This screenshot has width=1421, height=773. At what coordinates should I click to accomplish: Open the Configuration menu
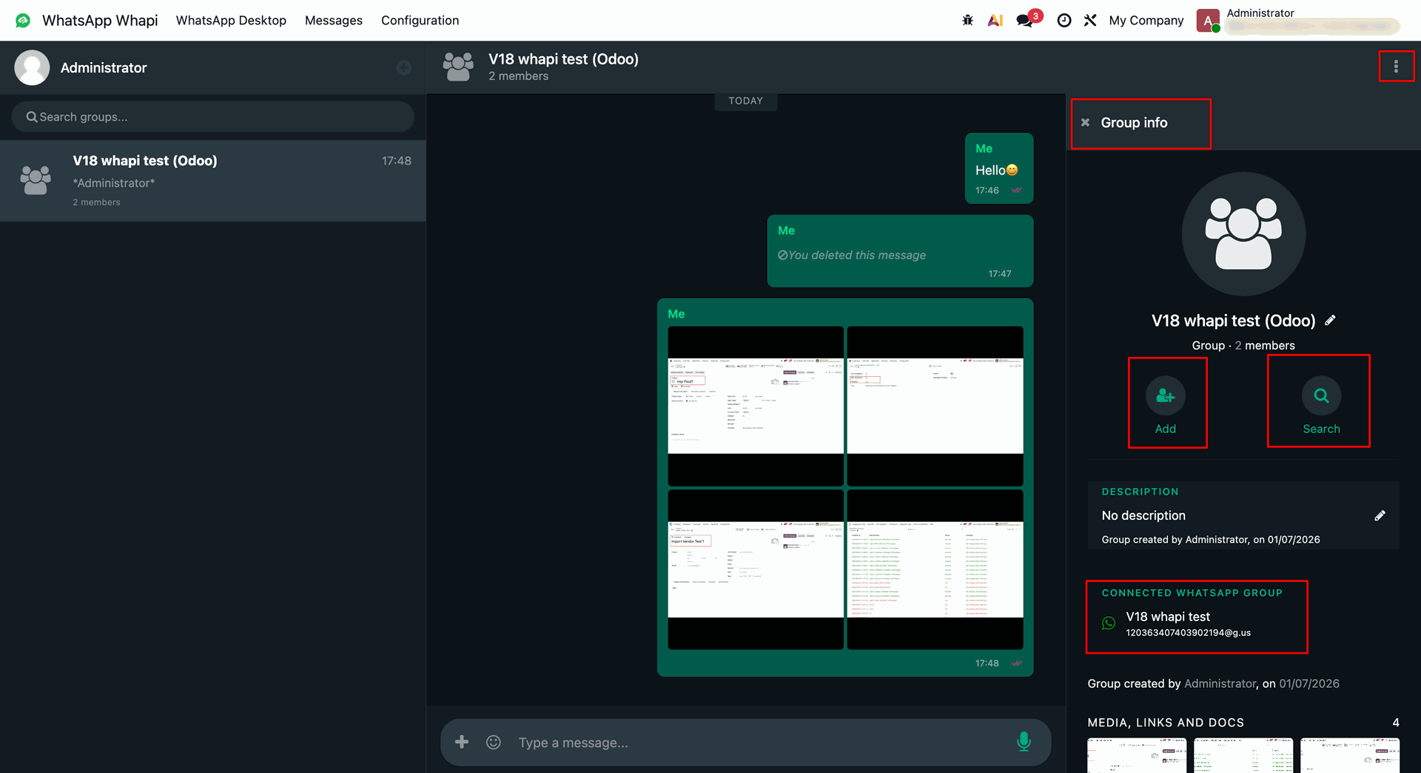pyautogui.click(x=420, y=20)
